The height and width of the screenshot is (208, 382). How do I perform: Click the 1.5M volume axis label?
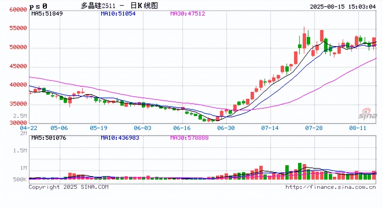19,151
